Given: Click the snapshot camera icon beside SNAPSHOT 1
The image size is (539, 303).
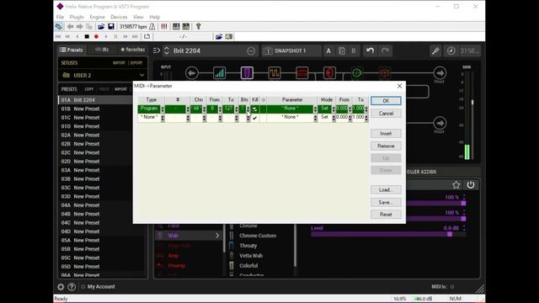Looking at the screenshot, I should [268, 50].
